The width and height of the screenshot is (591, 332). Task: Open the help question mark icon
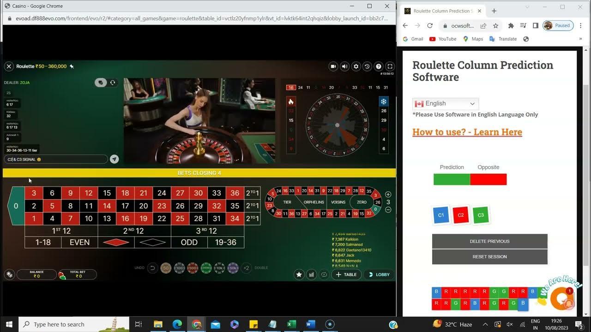pyautogui.click(x=379, y=66)
